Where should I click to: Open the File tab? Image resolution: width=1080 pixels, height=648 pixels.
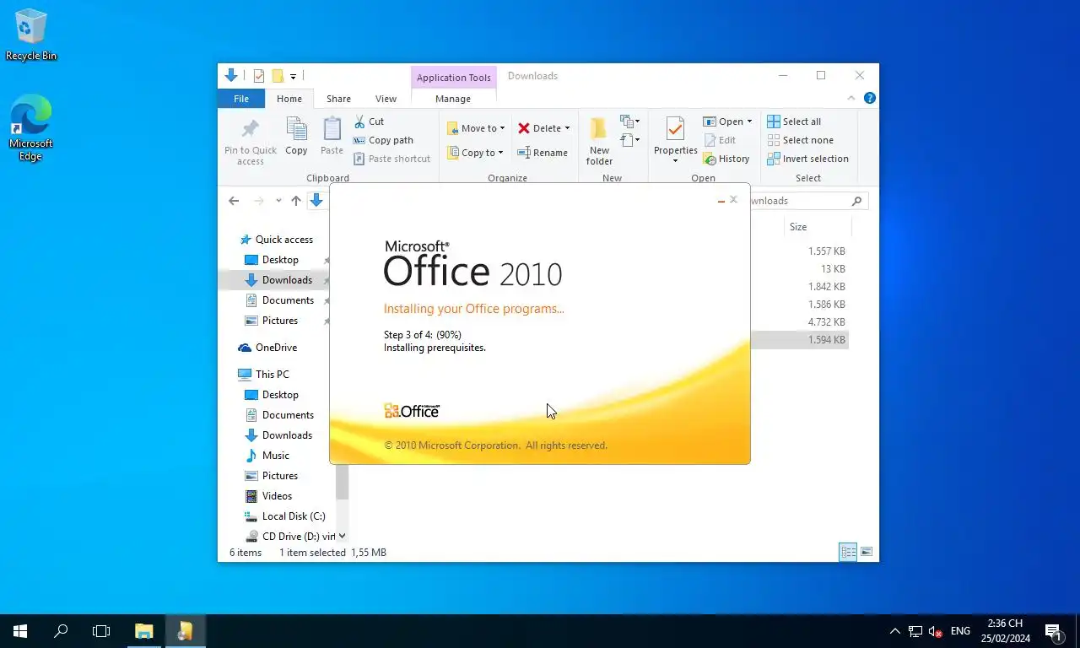(x=241, y=99)
